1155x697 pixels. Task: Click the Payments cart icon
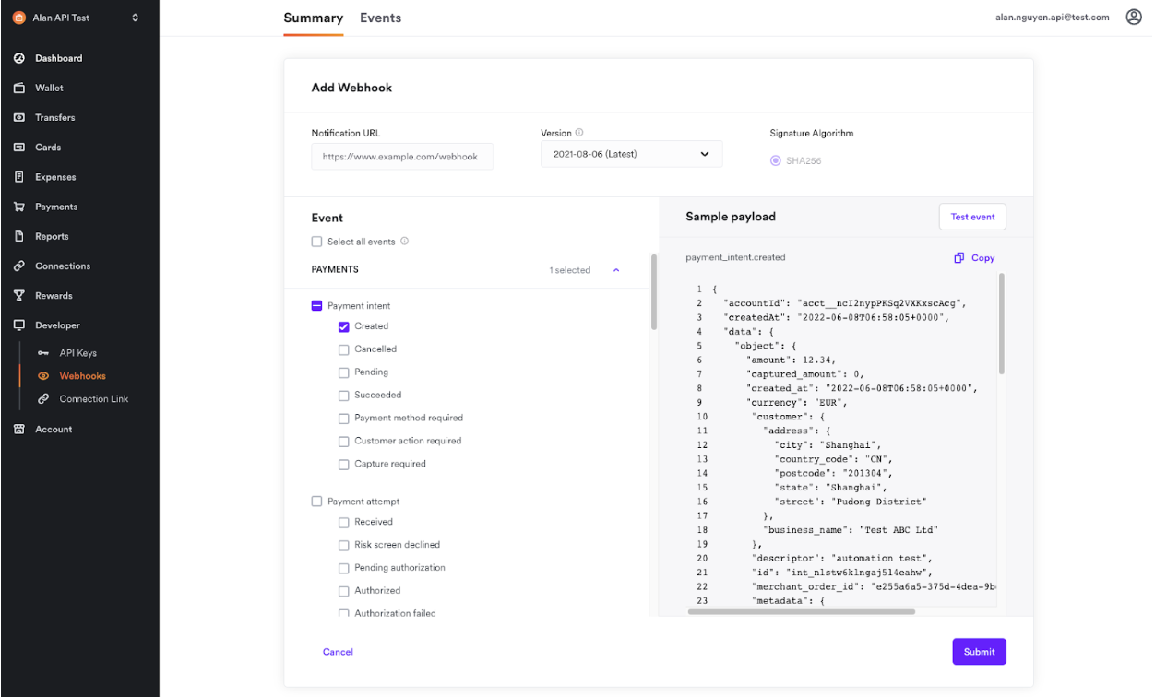click(x=18, y=207)
